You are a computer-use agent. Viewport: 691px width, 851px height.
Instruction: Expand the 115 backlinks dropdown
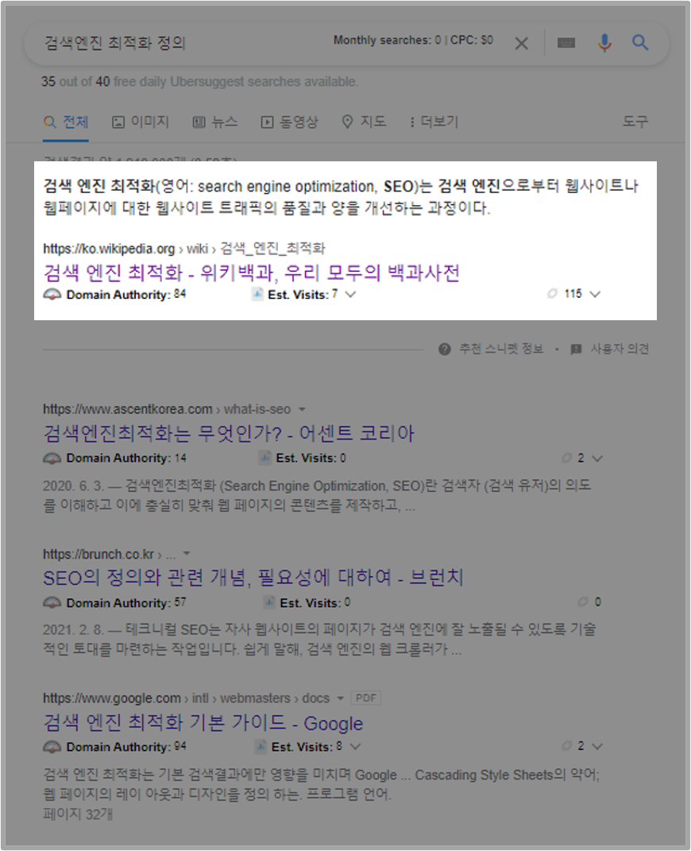coord(594,294)
